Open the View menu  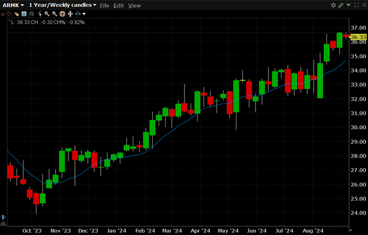[134, 6]
